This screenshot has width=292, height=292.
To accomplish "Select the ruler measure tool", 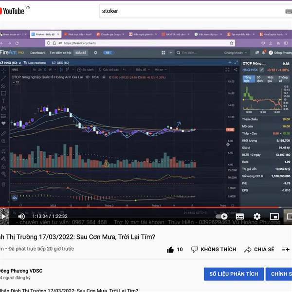I will pyautogui.click(x=3, y=133).
